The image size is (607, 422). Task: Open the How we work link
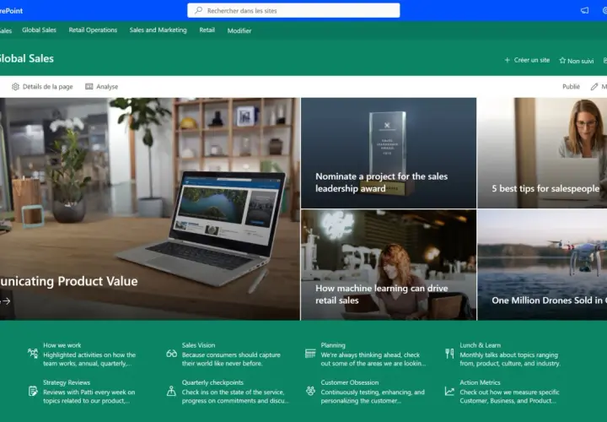(x=62, y=345)
